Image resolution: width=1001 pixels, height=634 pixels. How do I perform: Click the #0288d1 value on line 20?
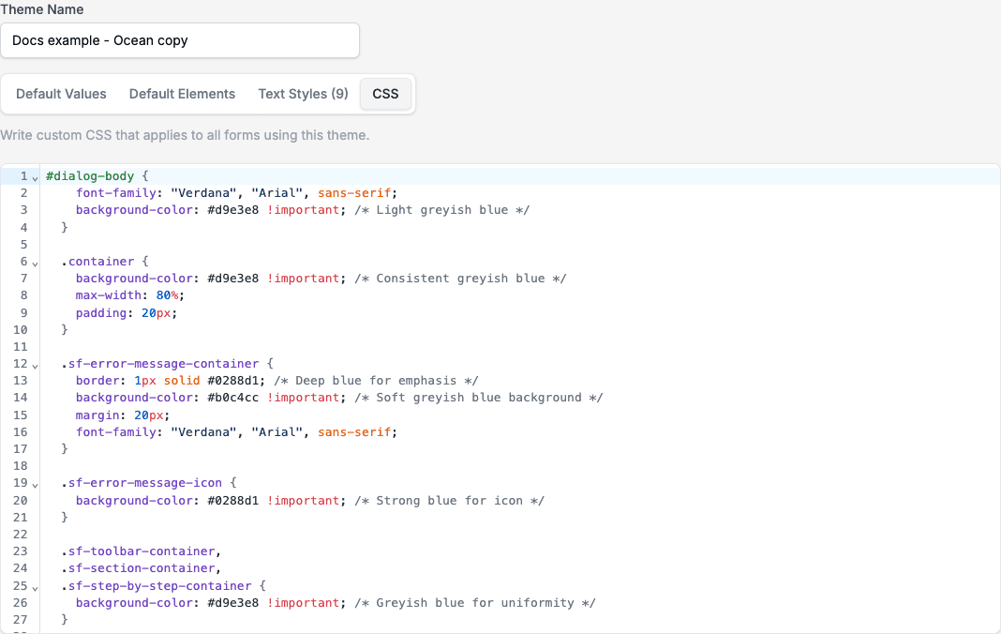[233, 501]
